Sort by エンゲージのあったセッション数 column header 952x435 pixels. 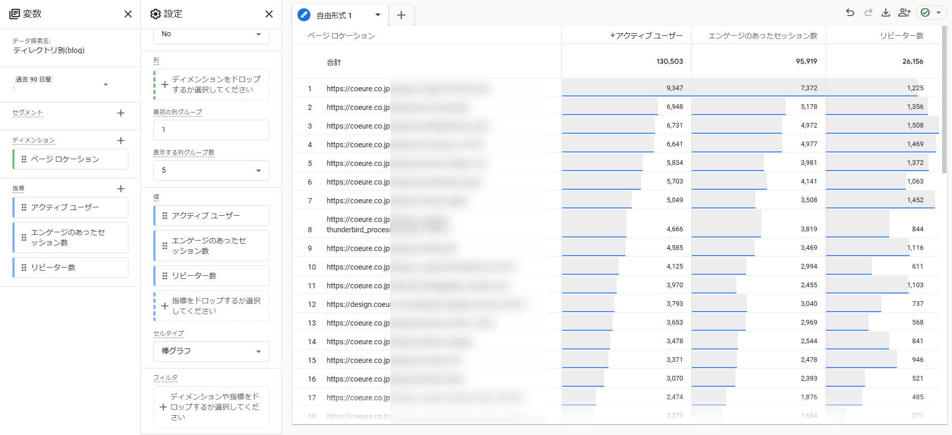coord(762,36)
